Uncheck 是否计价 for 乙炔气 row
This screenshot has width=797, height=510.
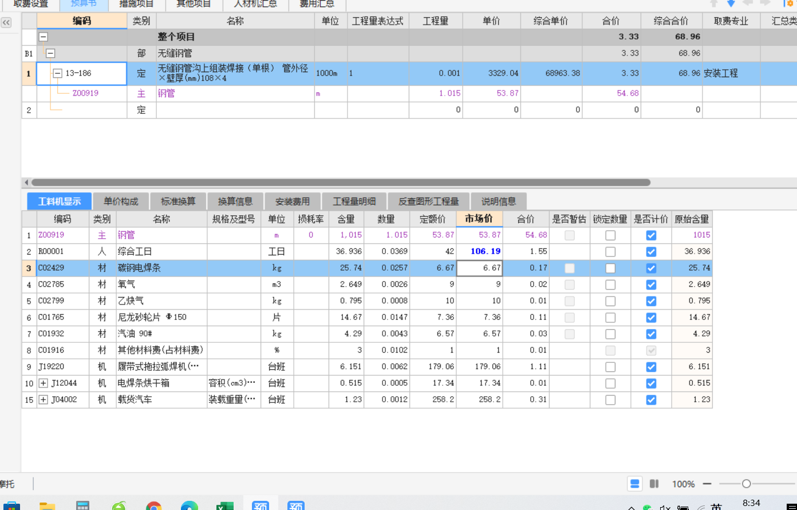pyautogui.click(x=651, y=301)
